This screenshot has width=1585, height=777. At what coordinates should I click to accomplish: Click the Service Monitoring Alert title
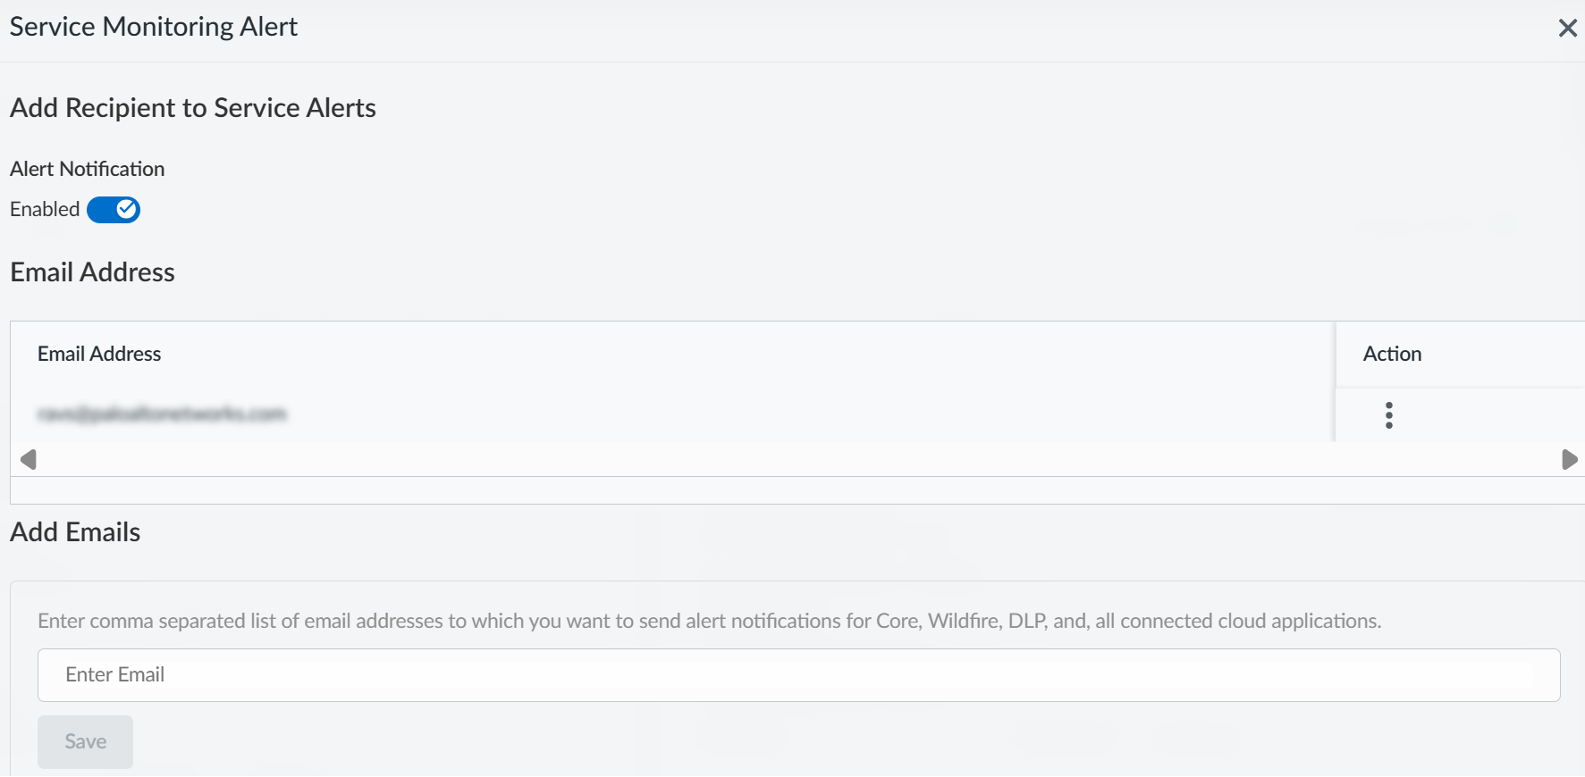point(154,27)
